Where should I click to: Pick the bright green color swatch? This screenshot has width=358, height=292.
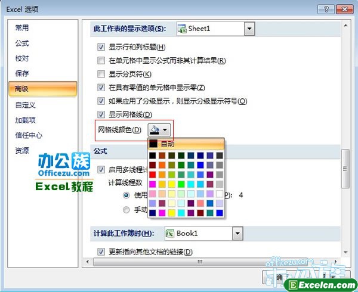[181, 184]
